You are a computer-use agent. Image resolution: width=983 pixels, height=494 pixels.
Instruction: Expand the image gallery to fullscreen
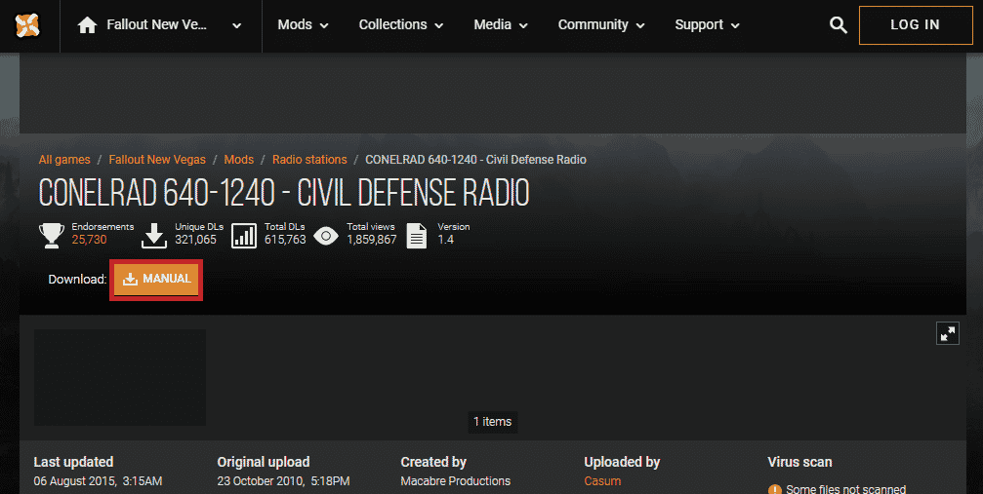(x=947, y=333)
